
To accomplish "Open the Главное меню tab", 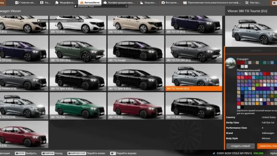I will pos(25,3).
